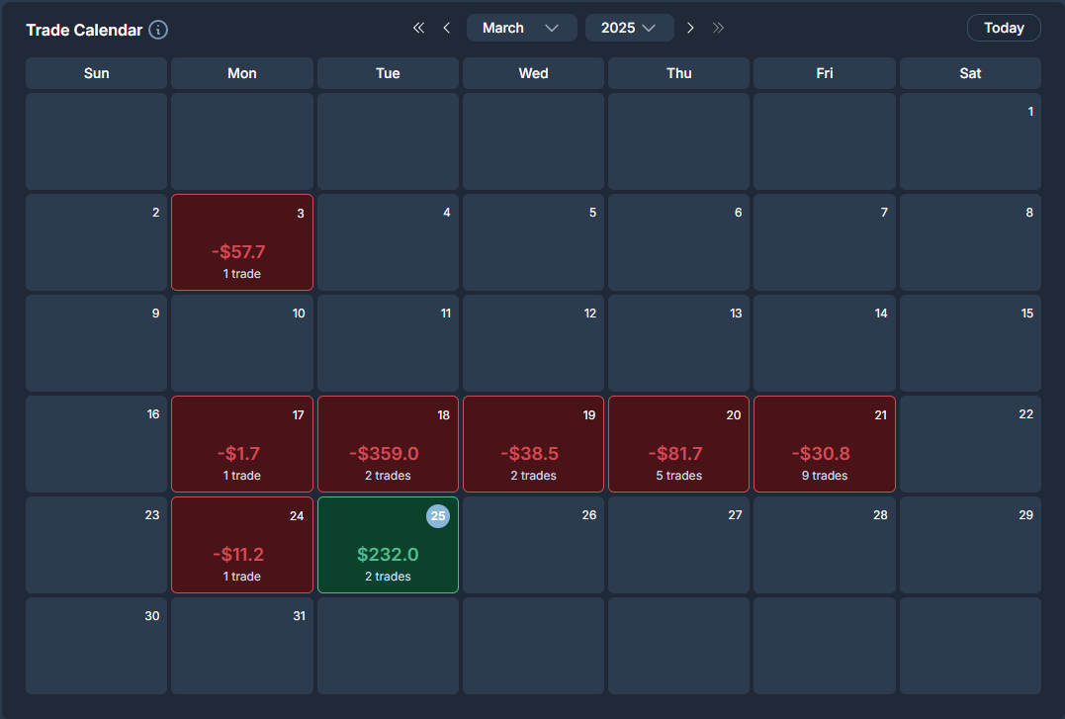Click the Today button
The height and width of the screenshot is (719, 1065).
point(1004,28)
